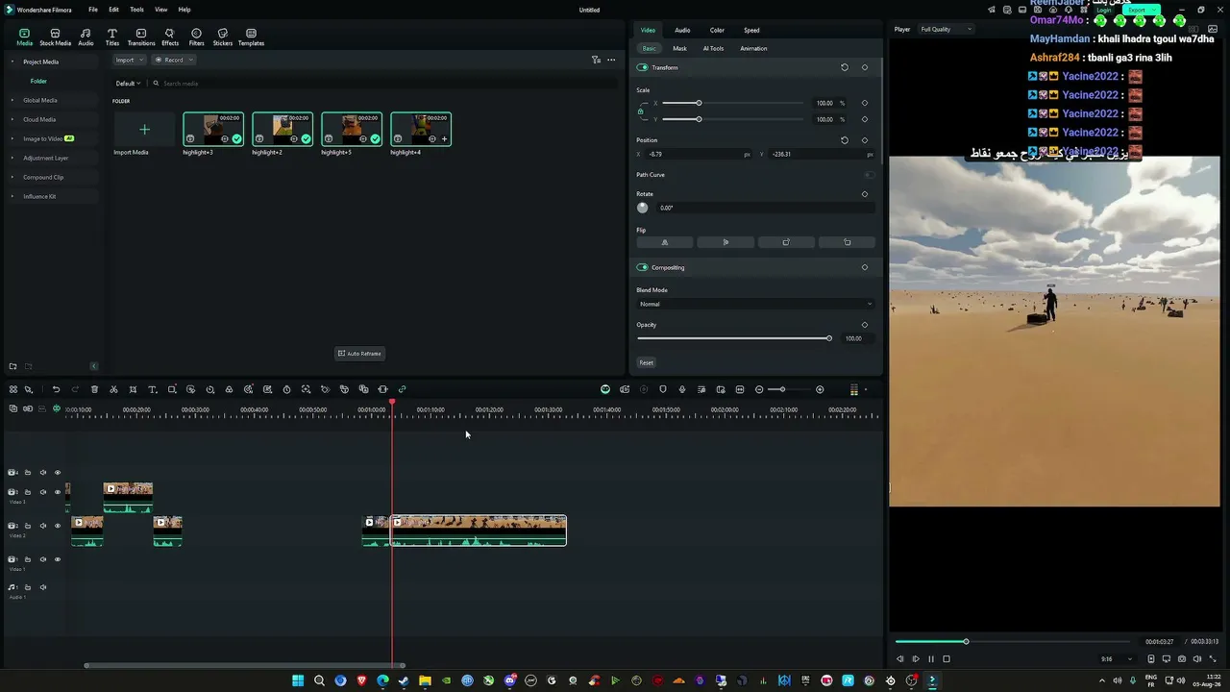Open the Transitions panel
The height and width of the screenshot is (692, 1230).
click(x=141, y=37)
